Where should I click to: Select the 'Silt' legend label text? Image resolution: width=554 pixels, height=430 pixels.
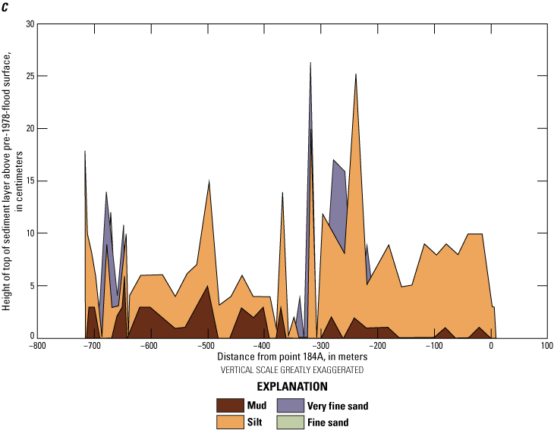[256, 422]
